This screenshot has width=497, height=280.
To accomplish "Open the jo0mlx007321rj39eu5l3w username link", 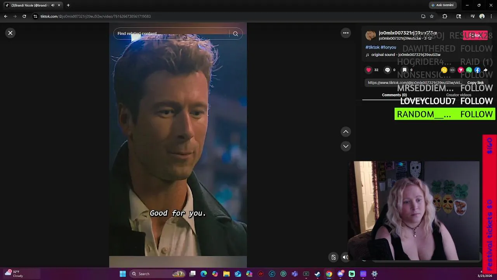I will click(408, 33).
